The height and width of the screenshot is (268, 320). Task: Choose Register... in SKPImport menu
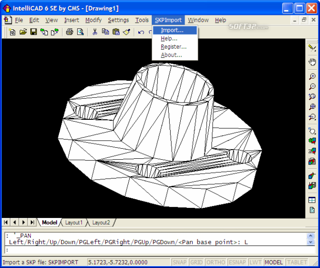pyautogui.click(x=175, y=47)
